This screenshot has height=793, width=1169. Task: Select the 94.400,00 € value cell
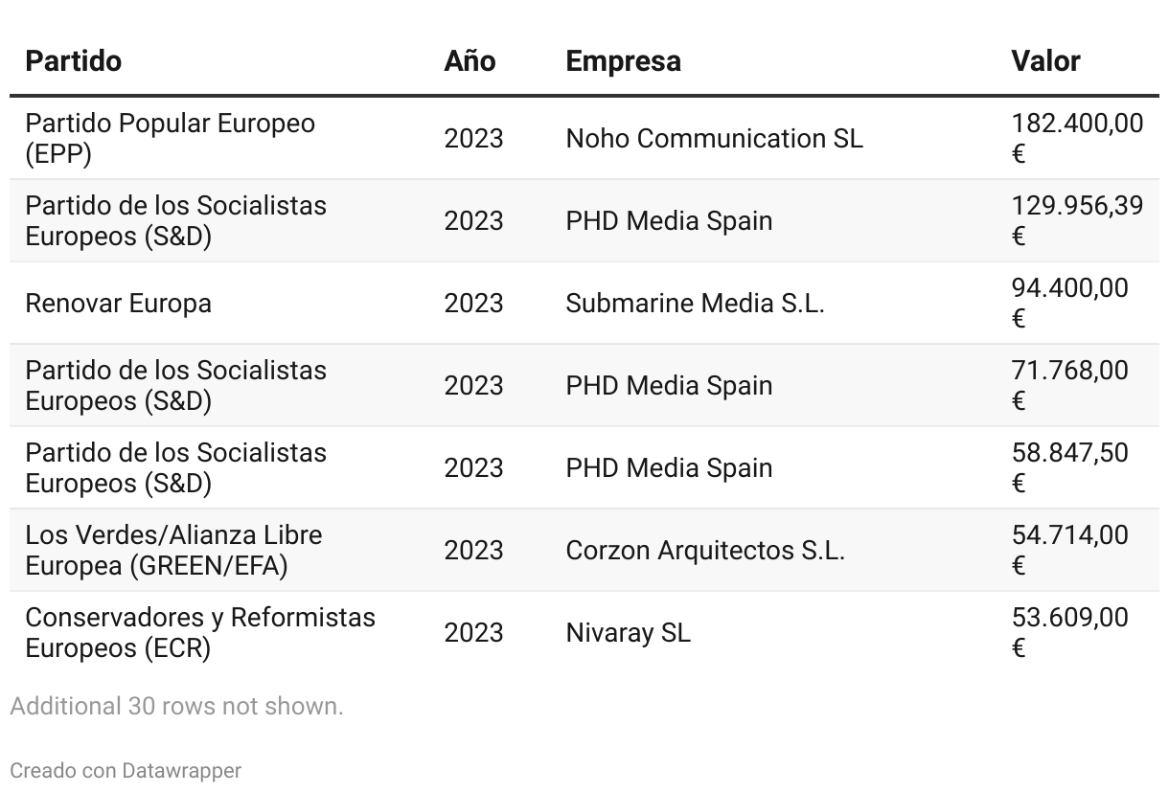tap(1069, 303)
